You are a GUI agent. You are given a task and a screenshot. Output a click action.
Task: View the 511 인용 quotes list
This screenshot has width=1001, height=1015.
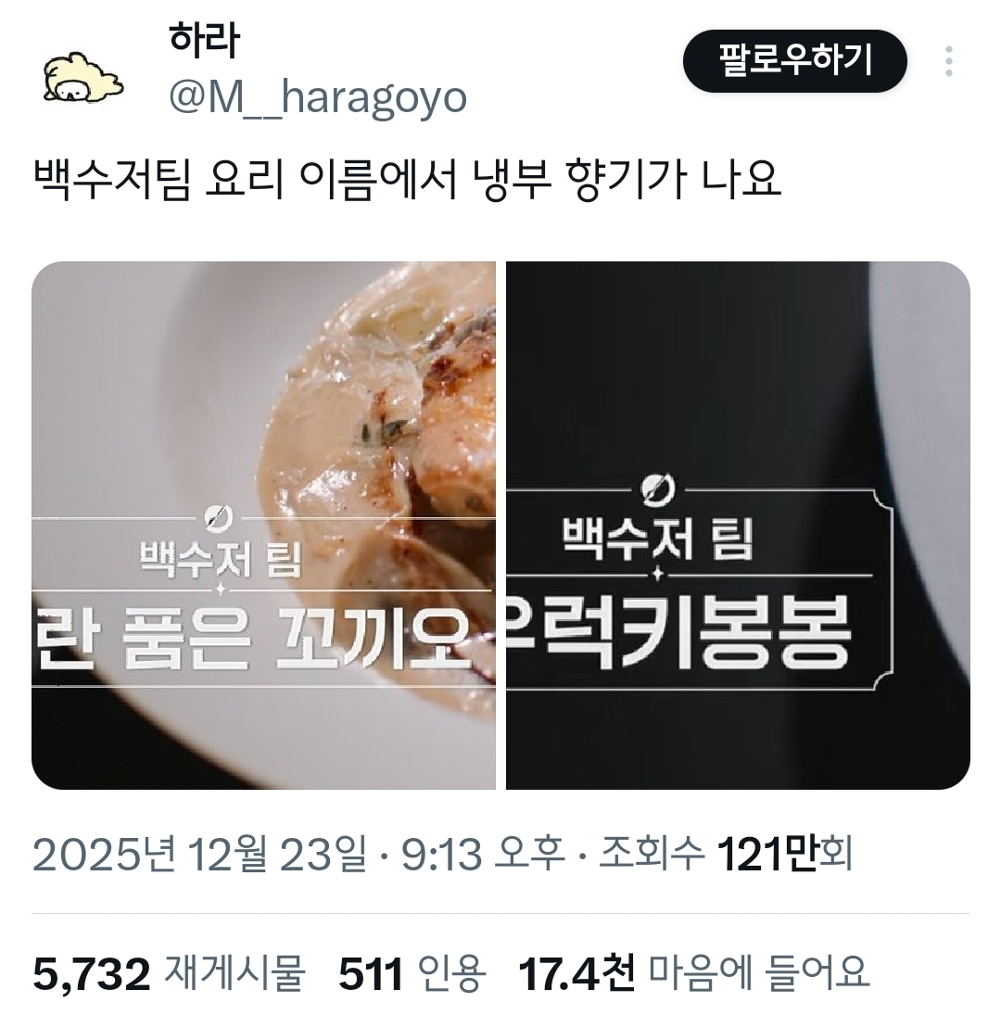[x=412, y=972]
